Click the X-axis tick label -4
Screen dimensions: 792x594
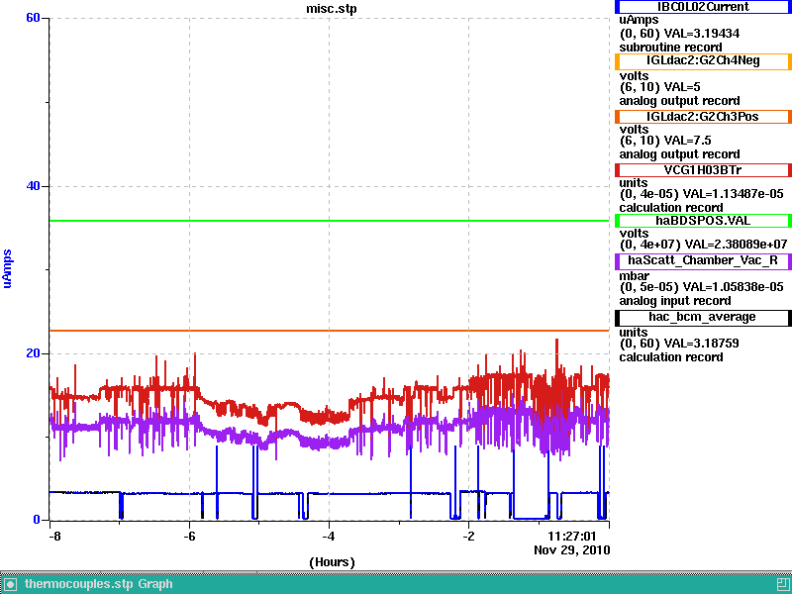click(329, 536)
